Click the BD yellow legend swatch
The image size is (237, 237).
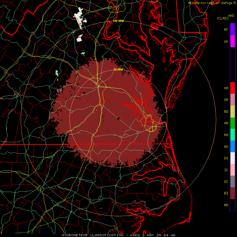tap(233, 112)
